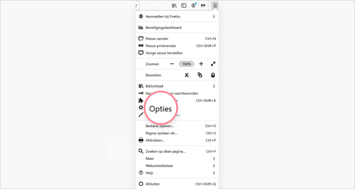
Task: Click the Bibliotheek books icon in menu
Action: pos(141,86)
